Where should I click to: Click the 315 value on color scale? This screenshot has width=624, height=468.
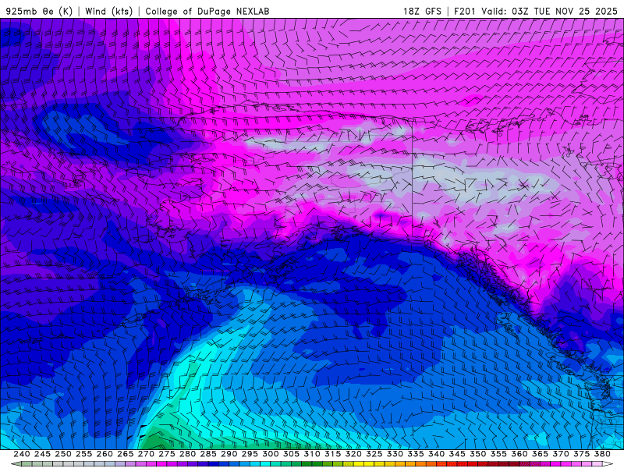pyautogui.click(x=333, y=454)
